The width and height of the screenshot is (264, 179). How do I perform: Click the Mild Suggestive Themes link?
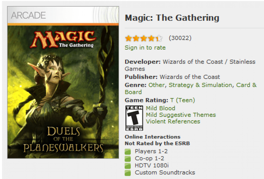(x=181, y=115)
